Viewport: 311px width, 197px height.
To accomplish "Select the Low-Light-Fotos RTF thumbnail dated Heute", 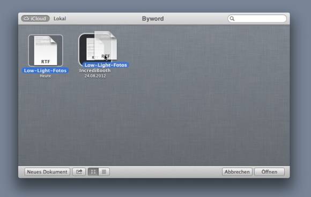I will 46,50.
